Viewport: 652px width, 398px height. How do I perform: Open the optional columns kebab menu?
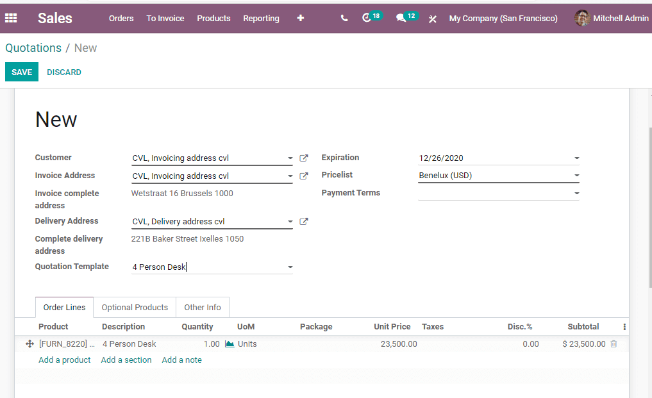(624, 327)
